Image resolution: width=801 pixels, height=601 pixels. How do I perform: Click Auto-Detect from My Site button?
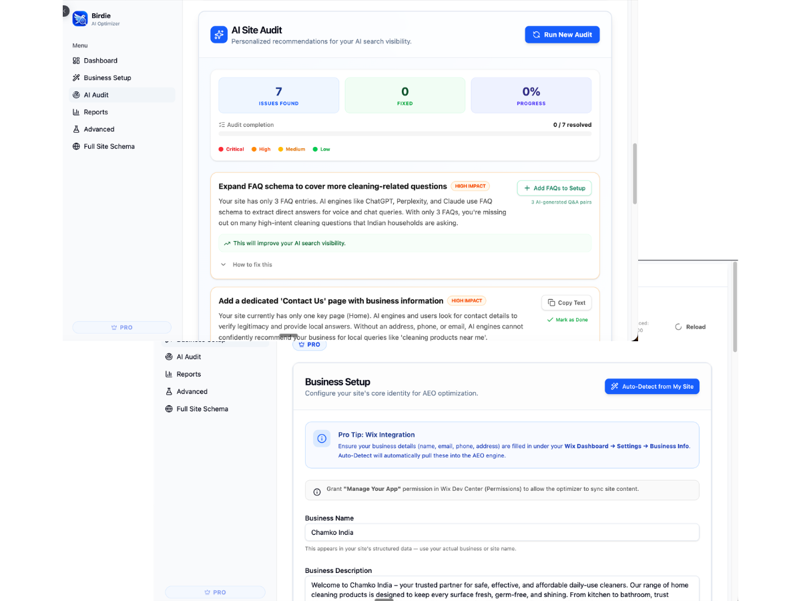[652, 387]
